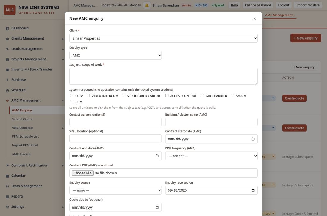327x216 pixels.
Task: Click the Team Management sidebar icon
Action: click(7, 186)
